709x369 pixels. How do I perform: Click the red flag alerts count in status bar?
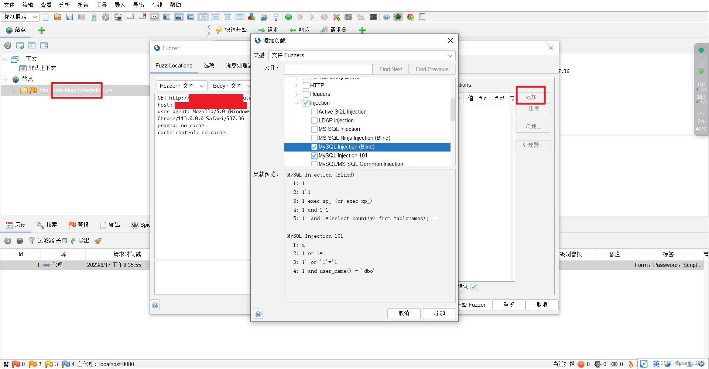pyautogui.click(x=18, y=364)
